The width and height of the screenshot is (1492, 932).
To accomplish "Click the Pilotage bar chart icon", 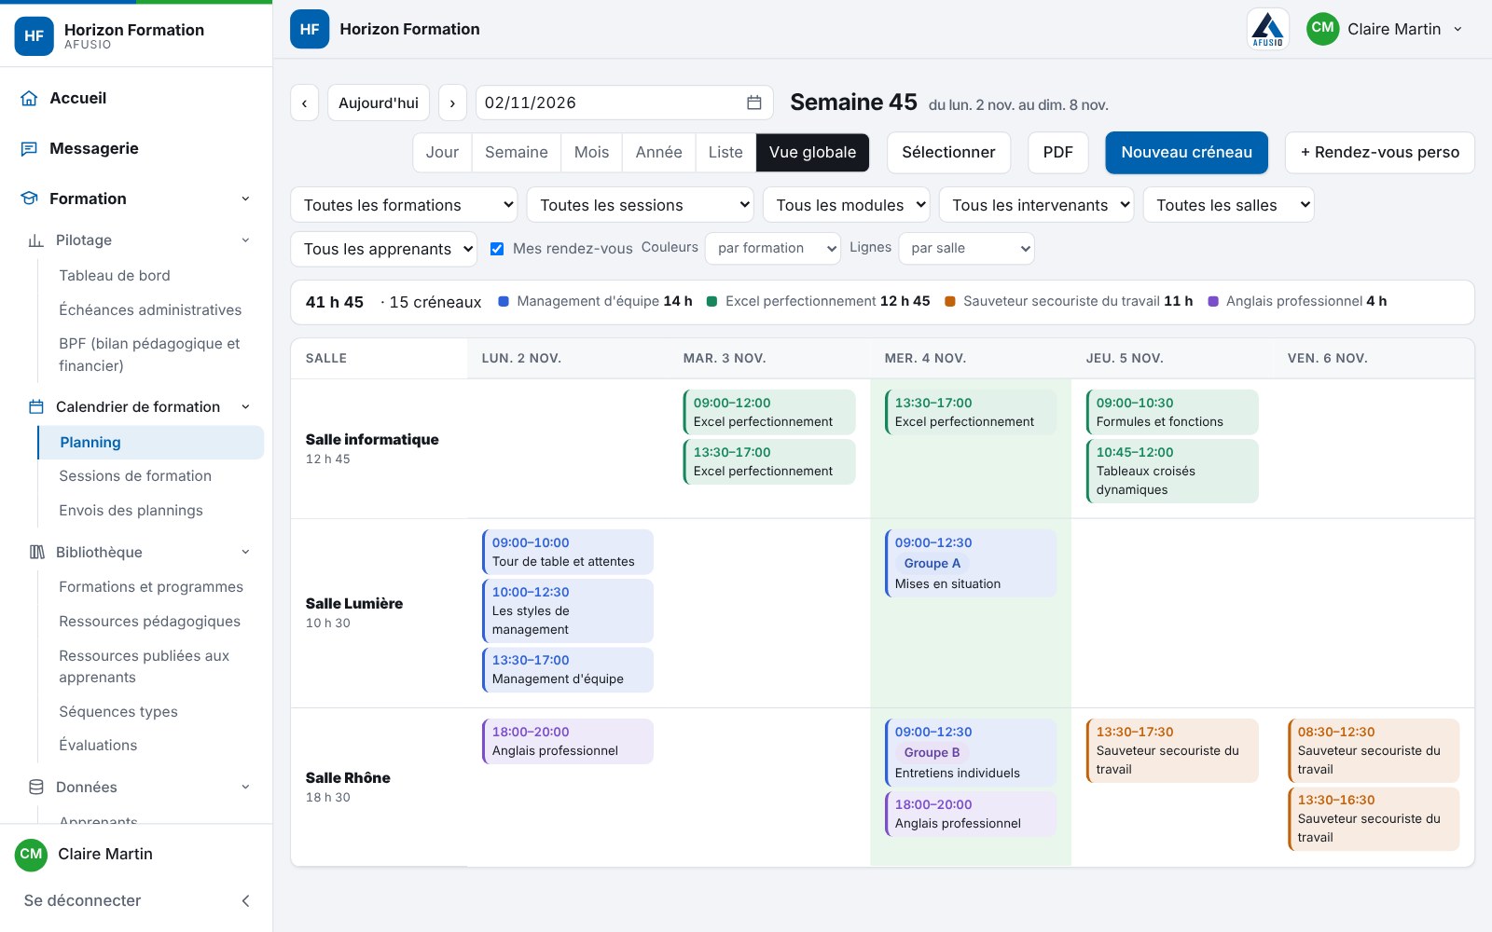I will coord(36,240).
